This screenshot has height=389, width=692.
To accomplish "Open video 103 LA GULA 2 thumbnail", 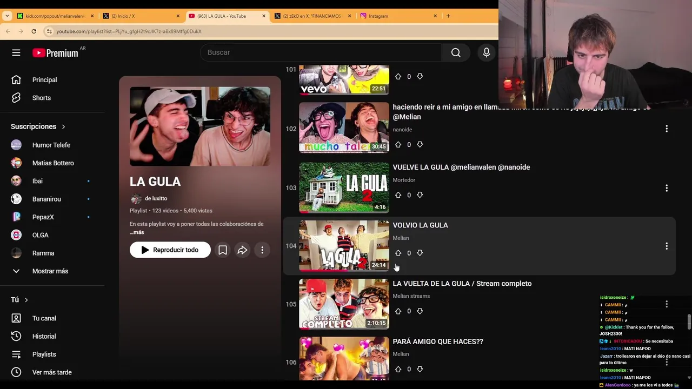I will [x=344, y=187].
